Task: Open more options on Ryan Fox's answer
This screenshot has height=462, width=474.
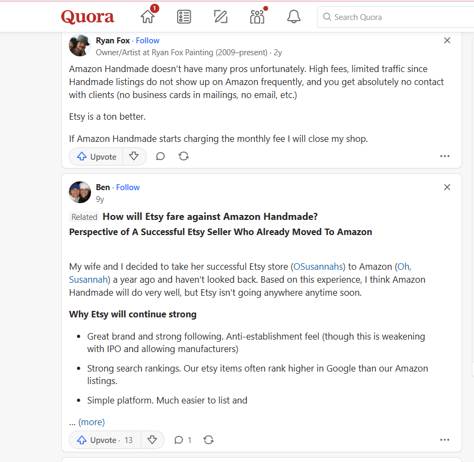Action: [445, 156]
